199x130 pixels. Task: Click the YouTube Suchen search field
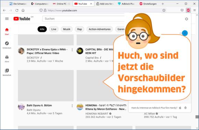[x=84, y=19]
